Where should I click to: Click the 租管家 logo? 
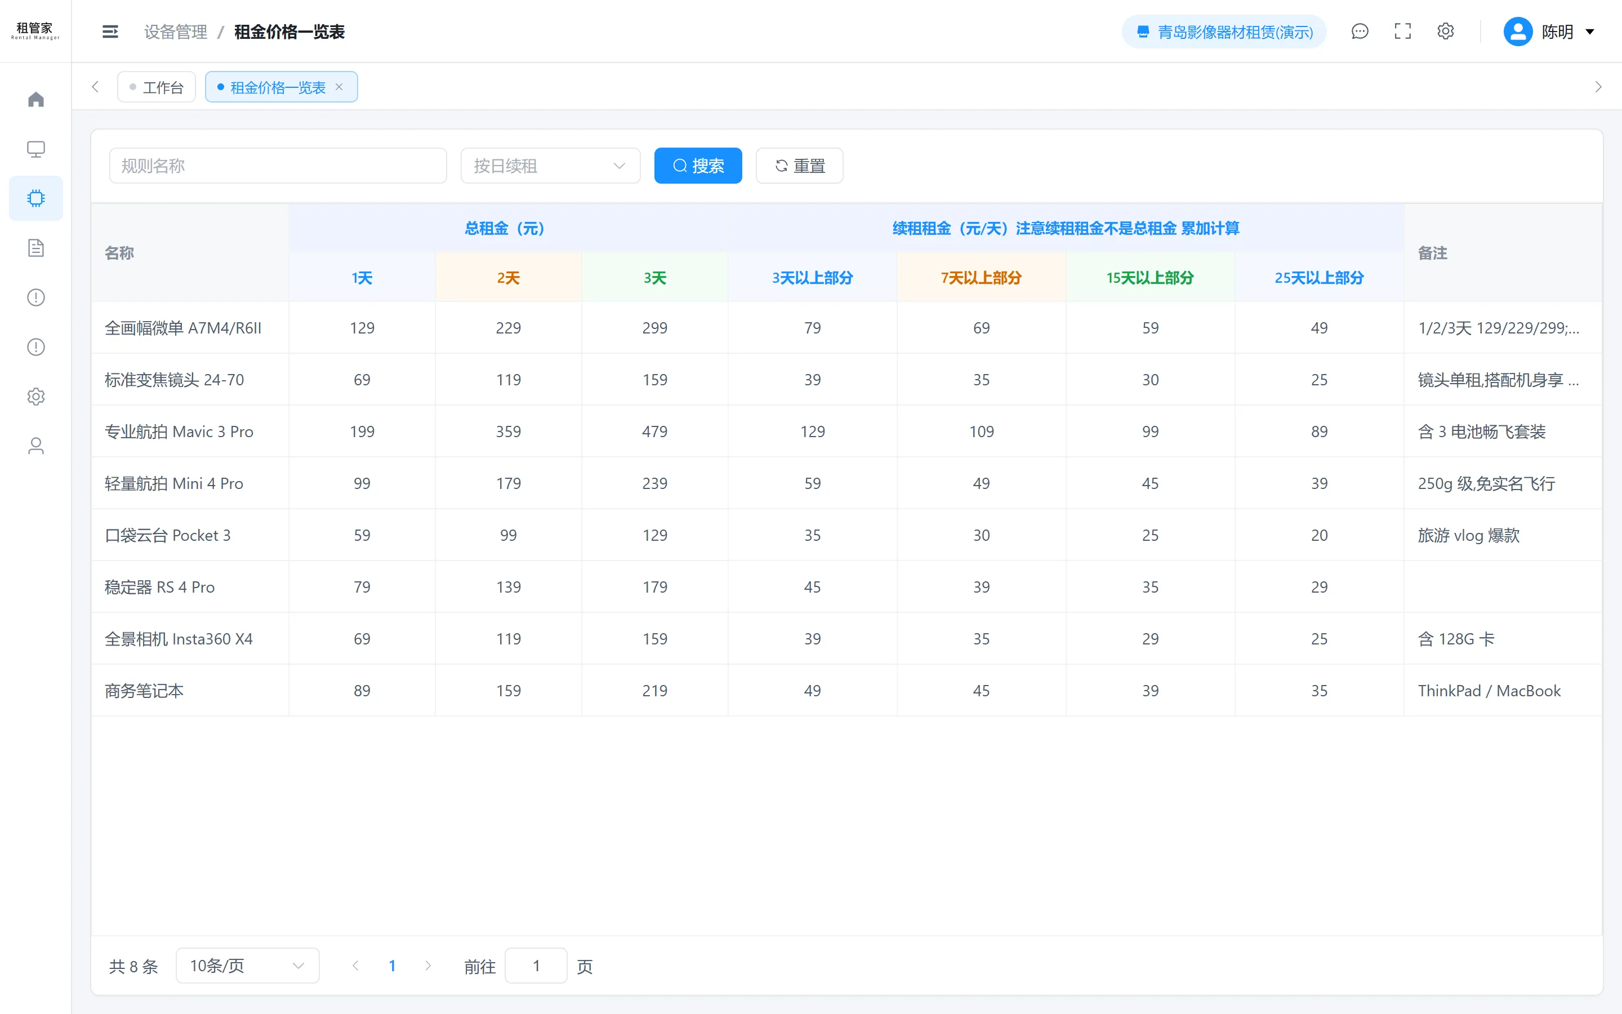[x=35, y=31]
